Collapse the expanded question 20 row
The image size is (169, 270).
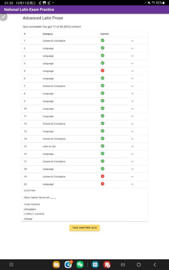pyautogui.click(x=132, y=184)
